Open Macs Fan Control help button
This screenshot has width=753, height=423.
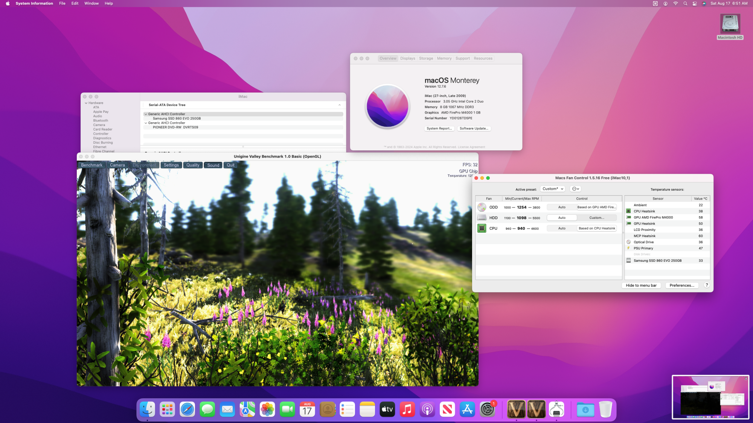pyautogui.click(x=707, y=285)
